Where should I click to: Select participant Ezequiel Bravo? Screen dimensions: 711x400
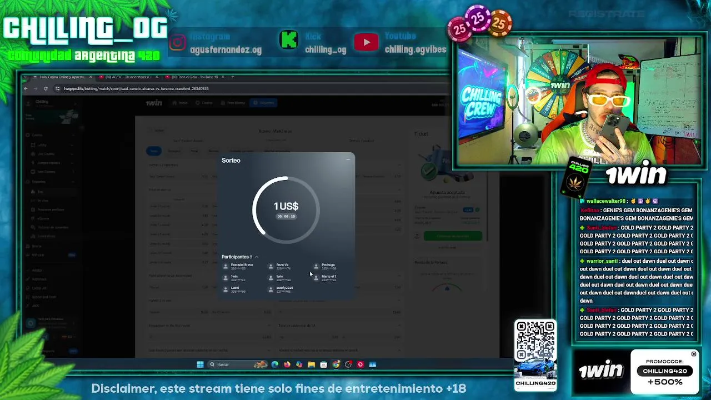(238, 267)
